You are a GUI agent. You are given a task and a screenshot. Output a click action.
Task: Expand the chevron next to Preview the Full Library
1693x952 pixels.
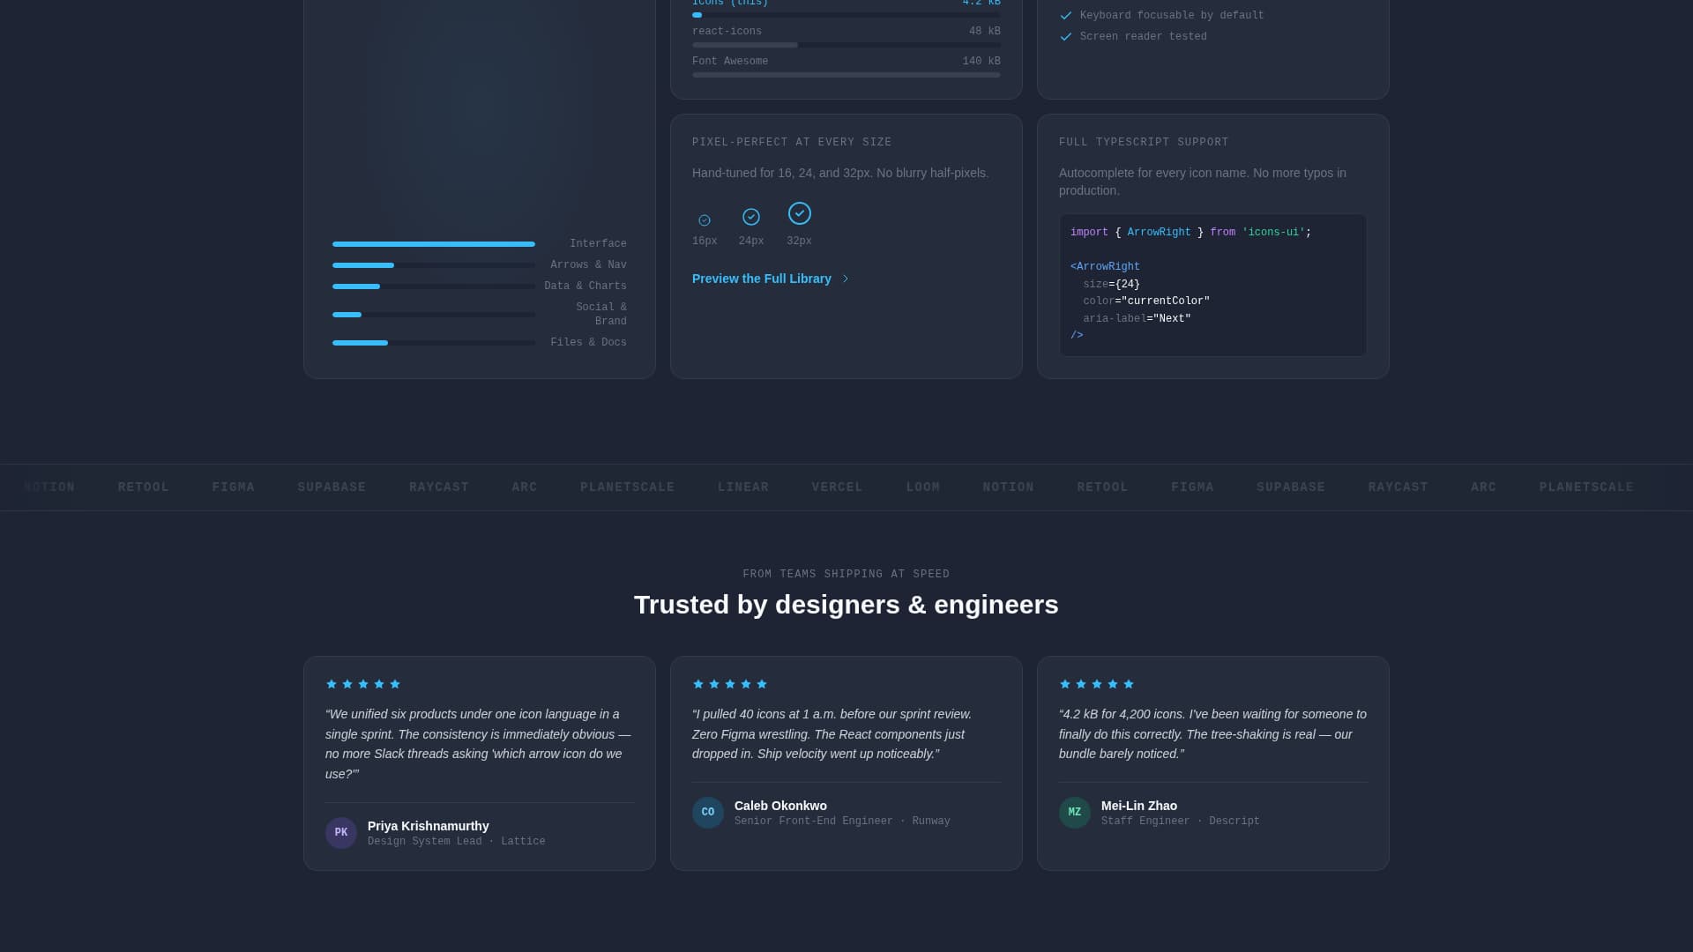click(846, 279)
